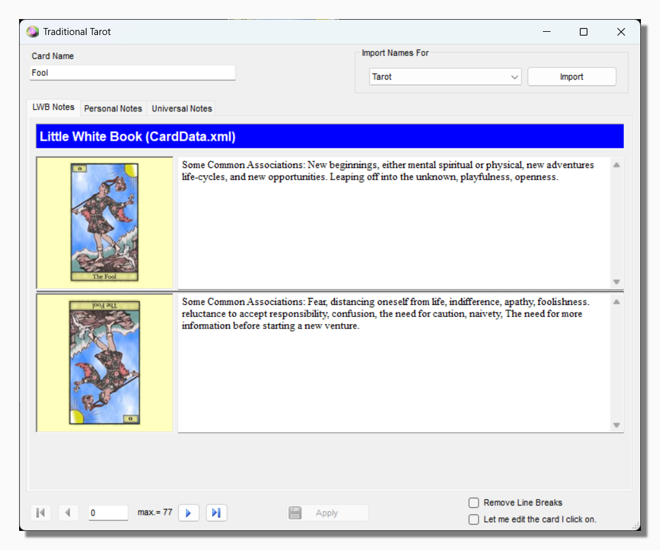Open the Universal Notes tab
Viewport: 660px width, 550px height.
click(x=182, y=109)
